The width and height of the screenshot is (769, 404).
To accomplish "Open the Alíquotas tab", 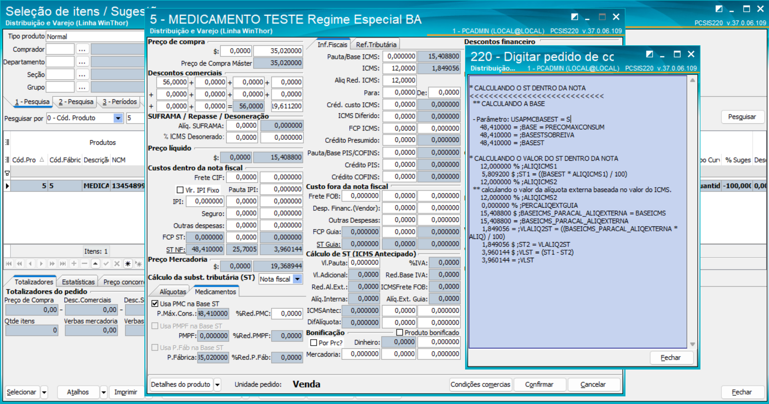I will pyautogui.click(x=173, y=292).
